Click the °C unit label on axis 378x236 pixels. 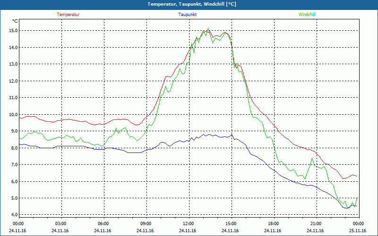pos(15,21)
